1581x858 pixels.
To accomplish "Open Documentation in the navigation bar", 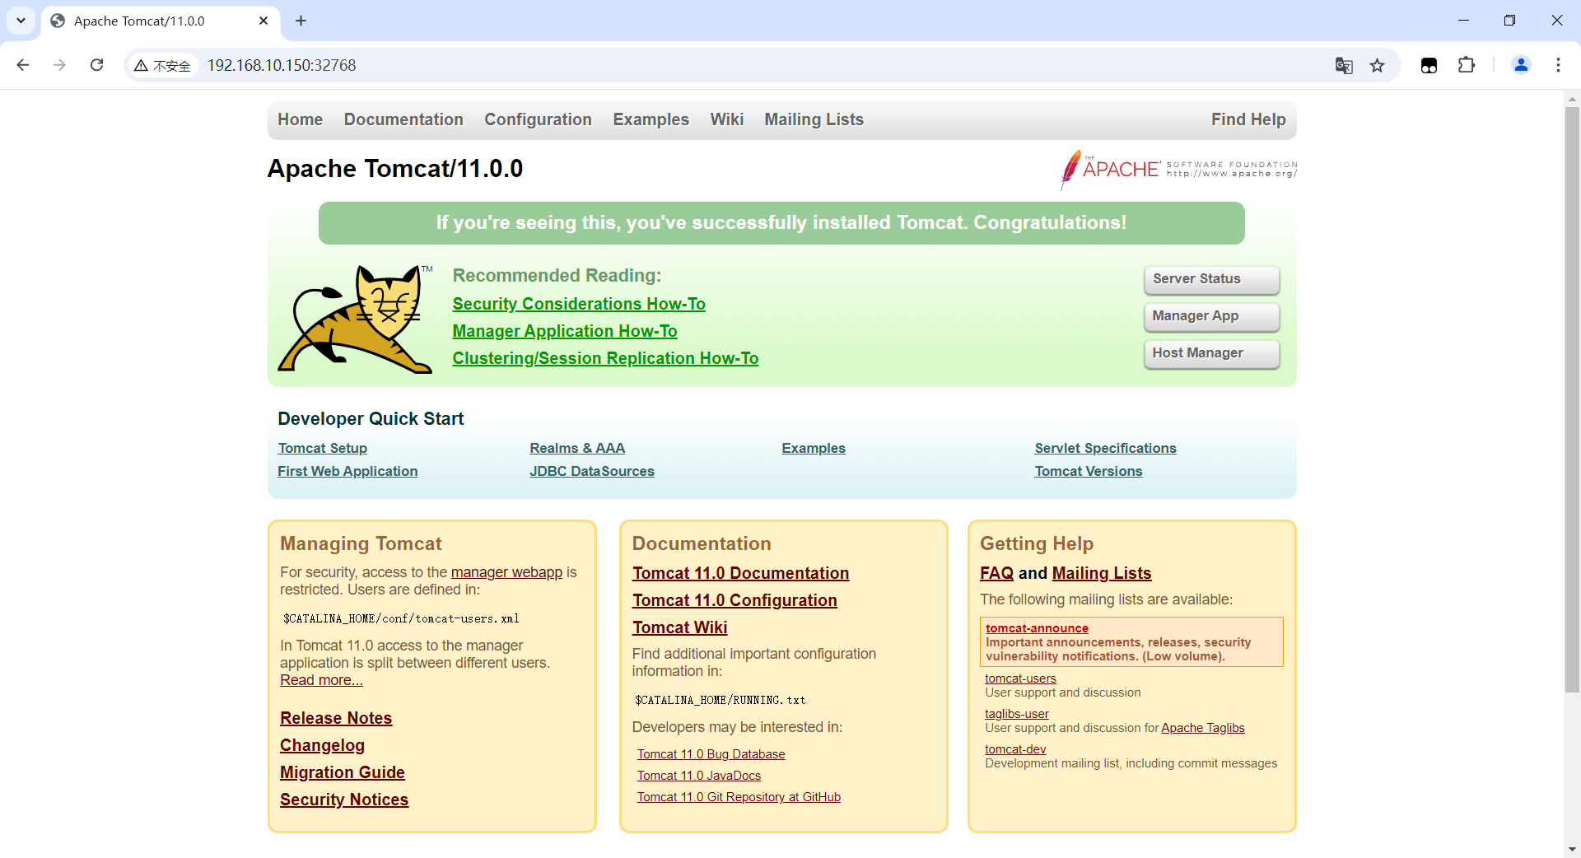I will pos(403,119).
